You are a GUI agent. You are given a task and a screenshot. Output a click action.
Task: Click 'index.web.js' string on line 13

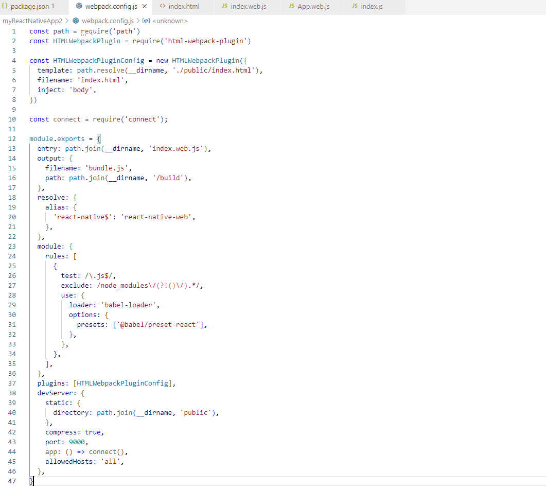(176, 148)
